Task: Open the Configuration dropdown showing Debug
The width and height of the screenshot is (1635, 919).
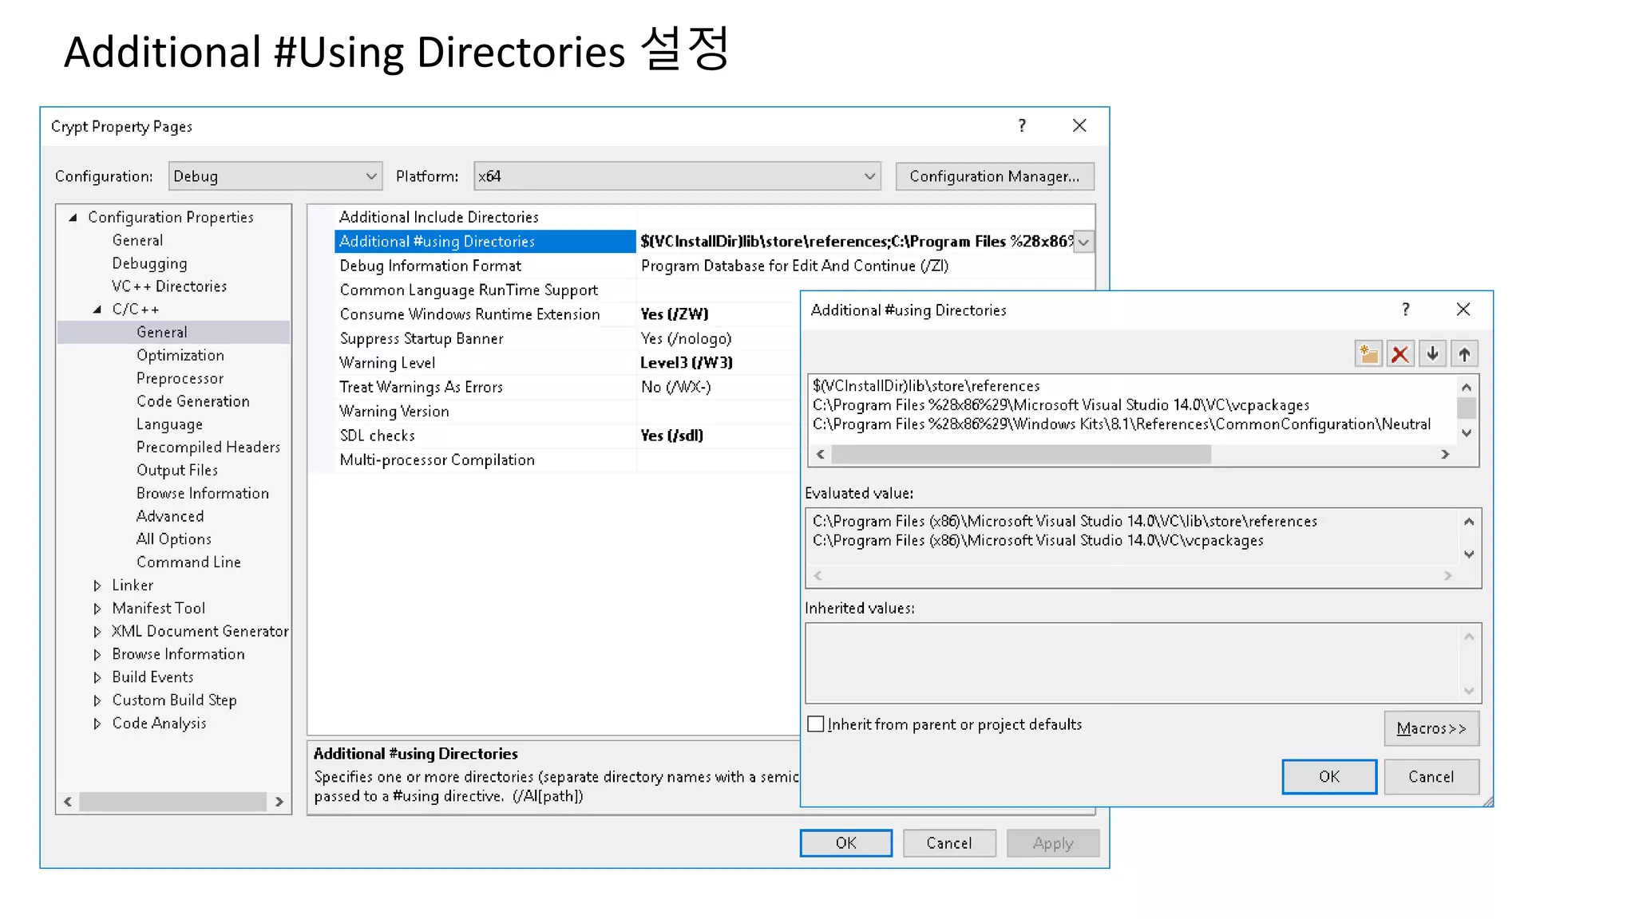Action: [x=275, y=176]
